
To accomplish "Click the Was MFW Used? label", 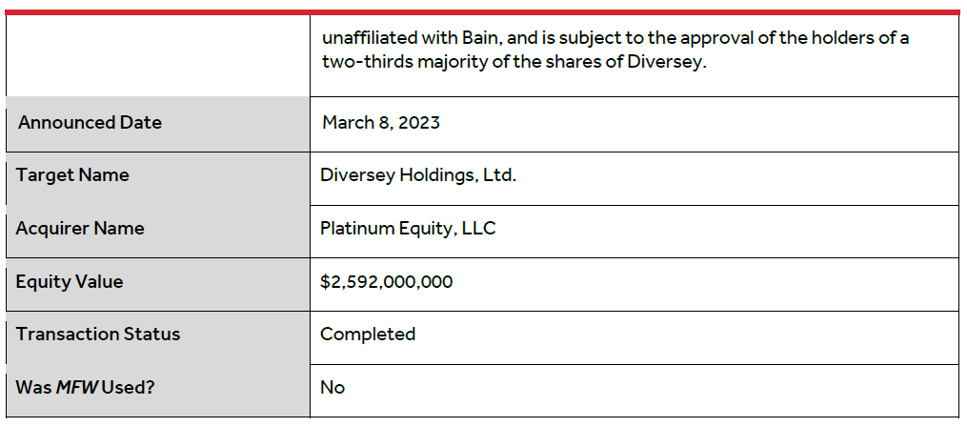I will pyautogui.click(x=85, y=388).
